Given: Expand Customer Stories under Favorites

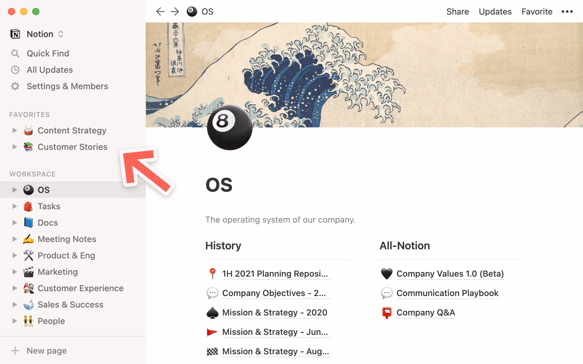Looking at the screenshot, I should click(x=15, y=147).
